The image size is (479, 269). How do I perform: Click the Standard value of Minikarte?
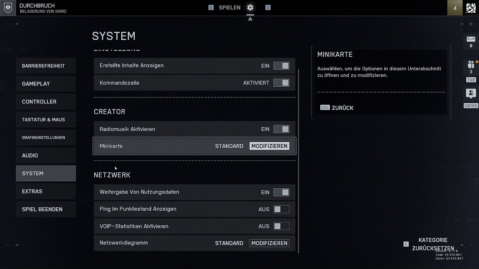[x=229, y=146]
